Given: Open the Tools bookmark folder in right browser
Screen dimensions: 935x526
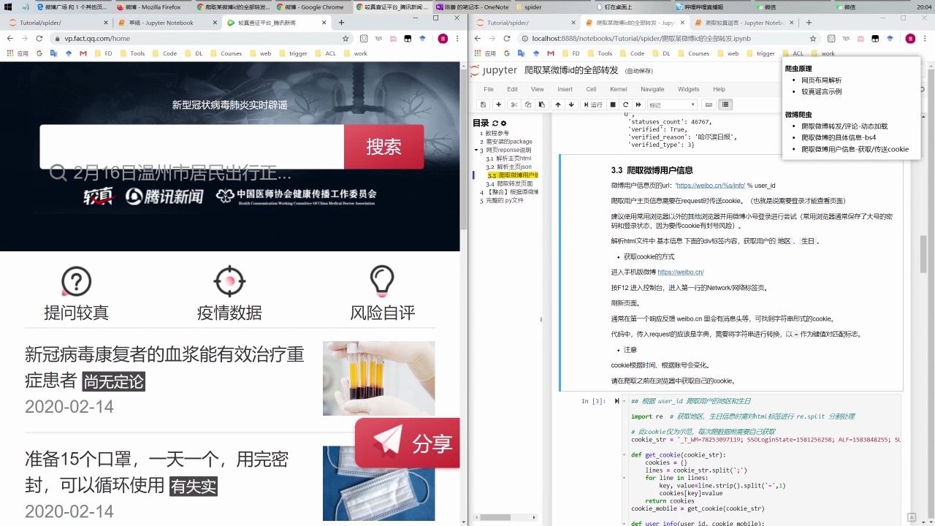Looking at the screenshot, I should point(599,53).
